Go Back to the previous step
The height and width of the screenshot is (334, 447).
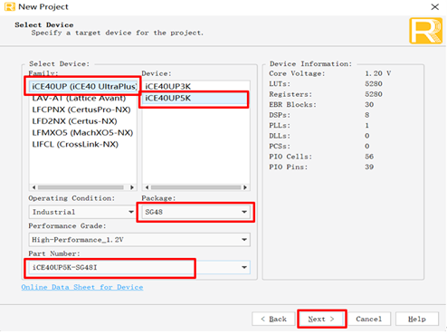273,319
